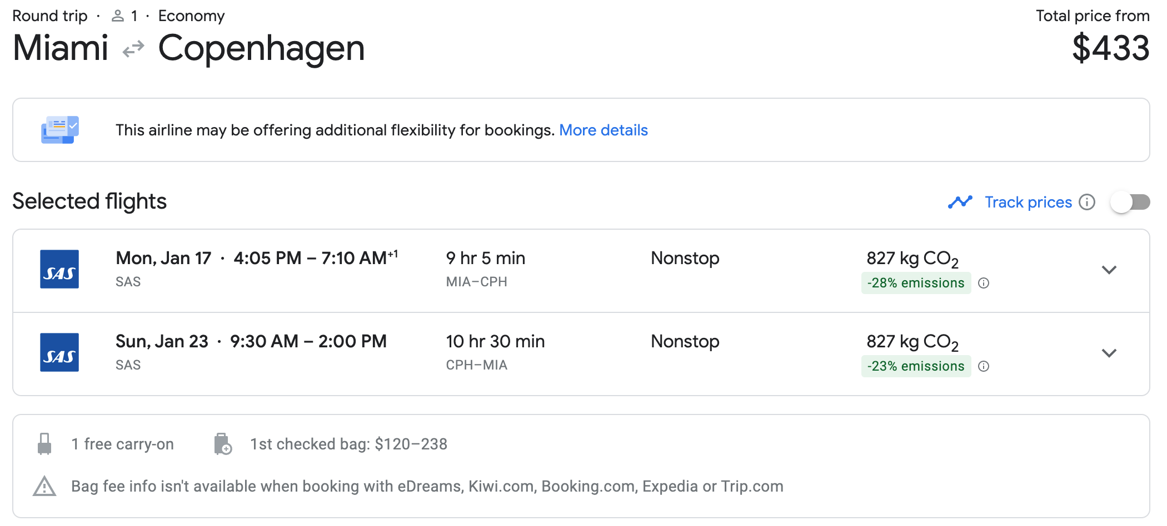Enable the Track prices toggle
This screenshot has width=1167, height=526.
[1130, 202]
